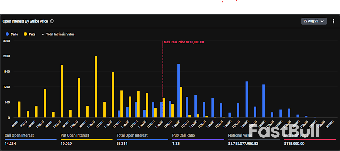Select the tallest blue call bar at 120000

click(x=178, y=91)
